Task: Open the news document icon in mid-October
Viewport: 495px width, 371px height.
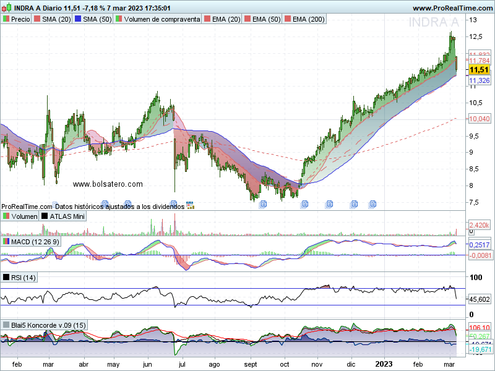Action: pyautogui.click(x=304, y=204)
